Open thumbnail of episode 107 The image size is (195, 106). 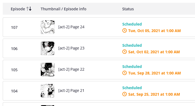[48, 27]
